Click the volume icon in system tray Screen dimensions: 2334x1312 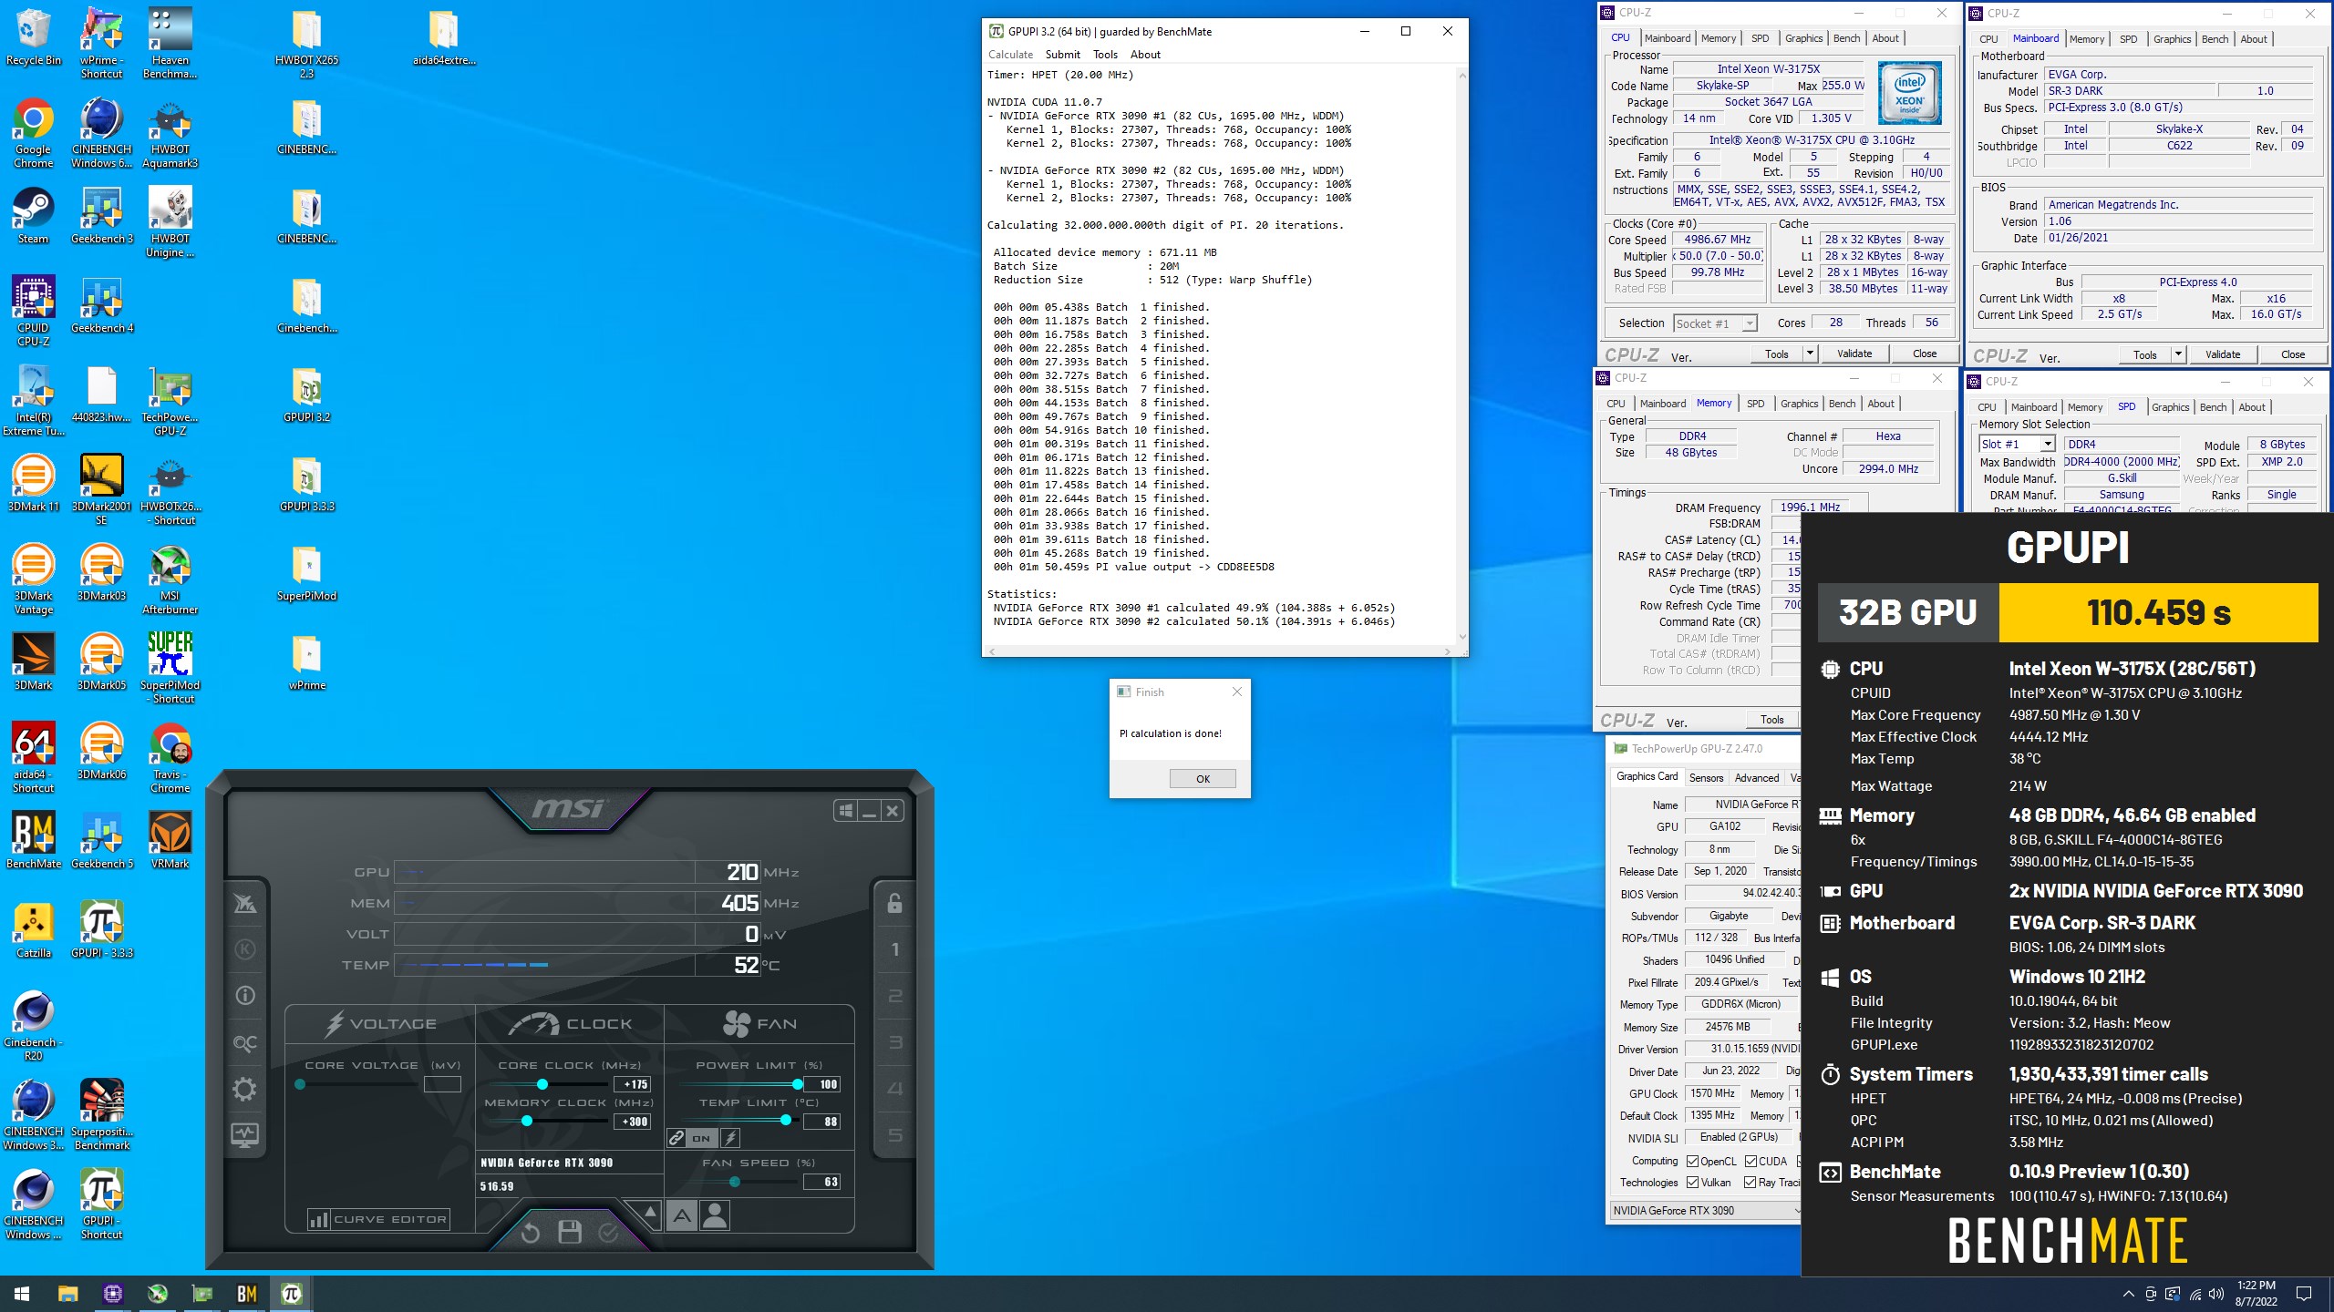(x=2216, y=1294)
